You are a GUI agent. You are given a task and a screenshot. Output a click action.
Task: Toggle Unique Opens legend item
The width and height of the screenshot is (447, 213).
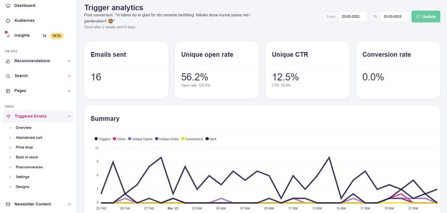click(141, 139)
